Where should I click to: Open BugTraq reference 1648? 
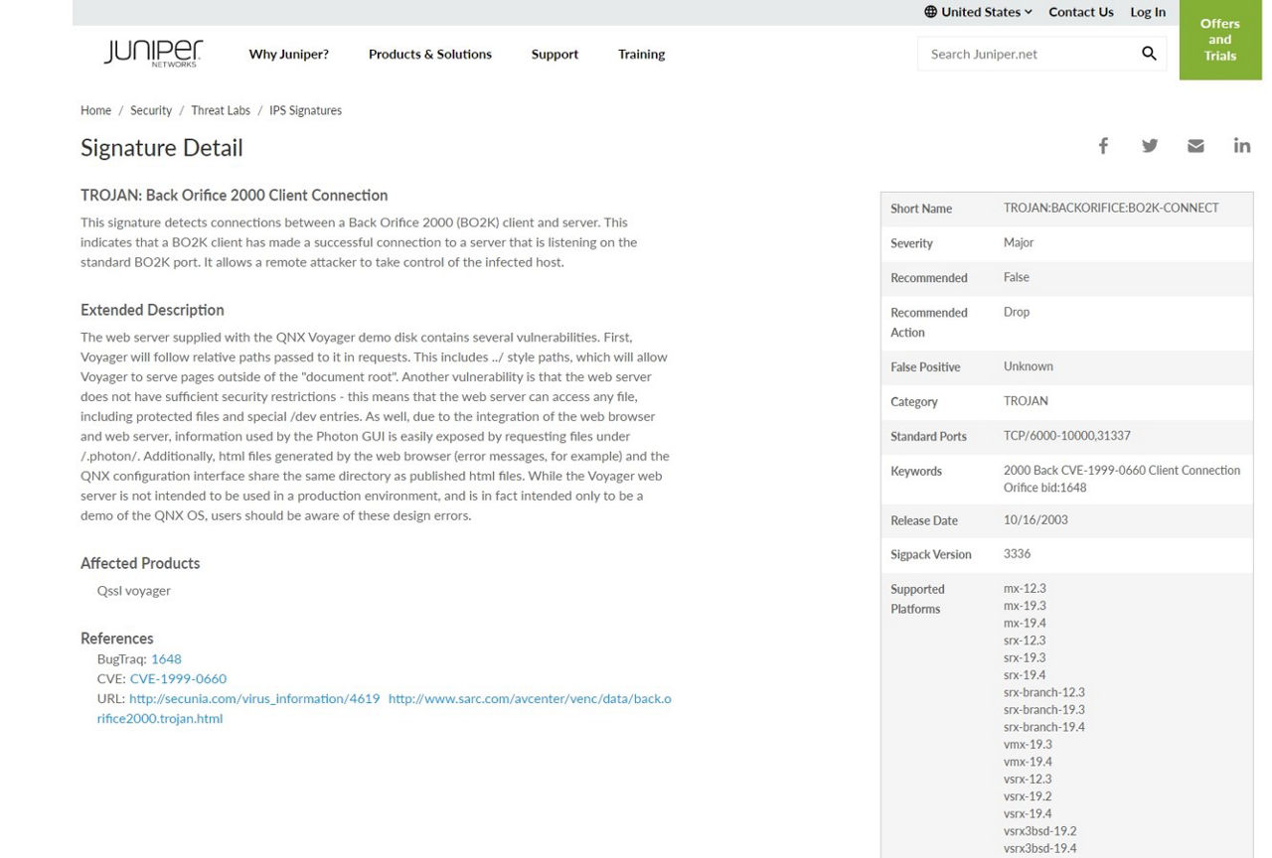pyautogui.click(x=166, y=658)
